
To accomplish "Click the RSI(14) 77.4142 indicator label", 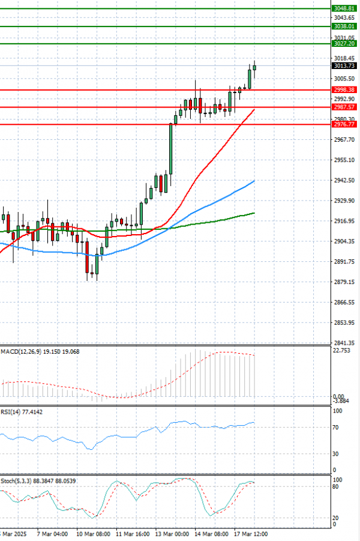I will pos(22,412).
